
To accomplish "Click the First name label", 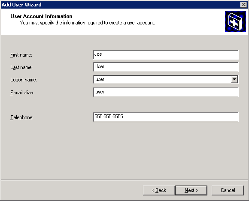I will [21, 55].
